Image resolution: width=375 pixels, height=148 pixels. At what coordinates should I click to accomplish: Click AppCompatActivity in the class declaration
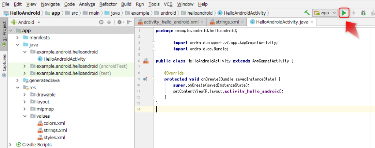pos(271,61)
